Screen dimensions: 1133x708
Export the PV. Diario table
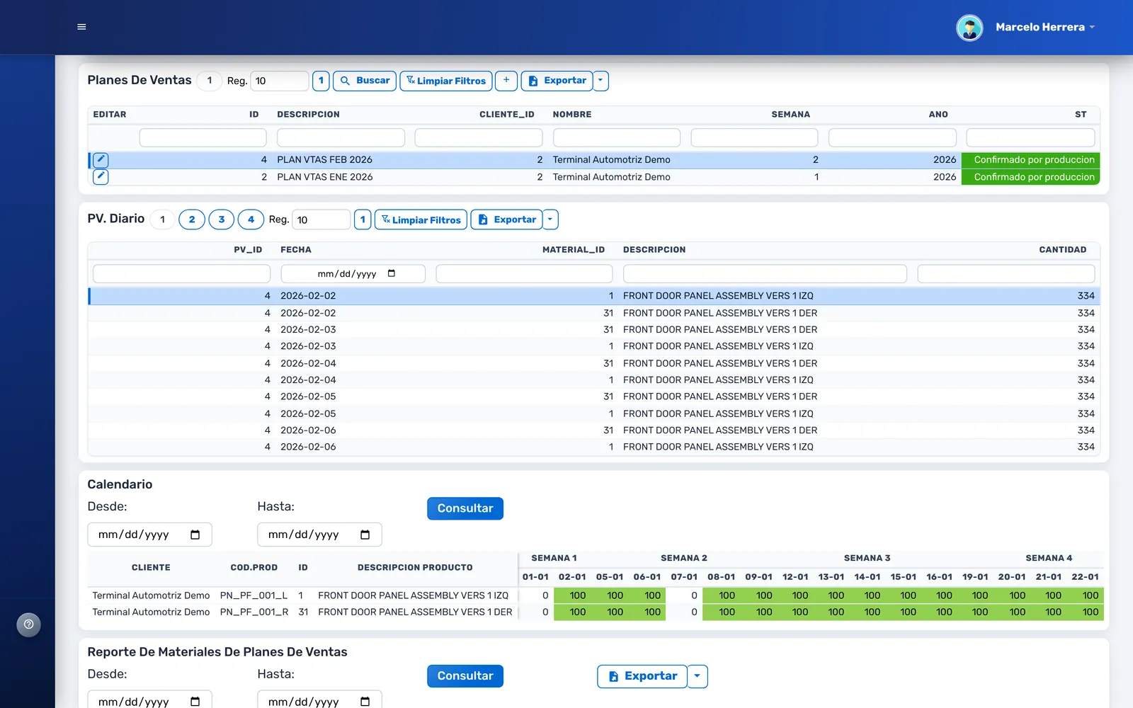tap(507, 219)
